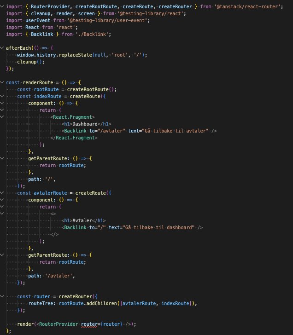This screenshot has width=293, height=335.
Task: Collapse the multi-line import fold chevron at the tanstack import line
Action: pos(2,6)
